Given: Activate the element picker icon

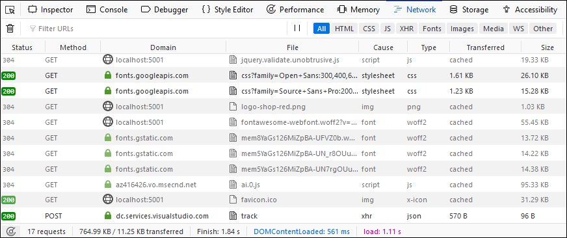Looking at the screenshot, I should 11,10.
